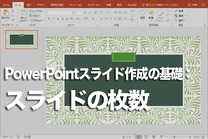
Task: Click the zoom slider handle
Action: coord(174,137)
